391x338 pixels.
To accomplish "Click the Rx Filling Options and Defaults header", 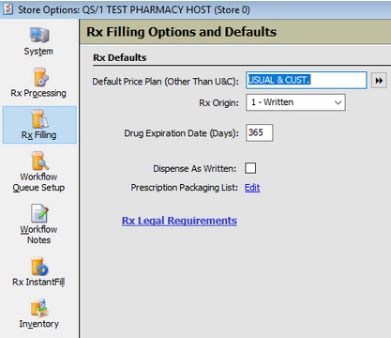I will [181, 32].
